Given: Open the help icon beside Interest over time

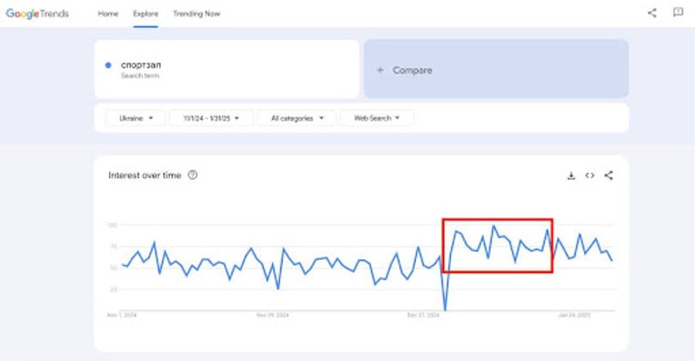Looking at the screenshot, I should pos(192,175).
